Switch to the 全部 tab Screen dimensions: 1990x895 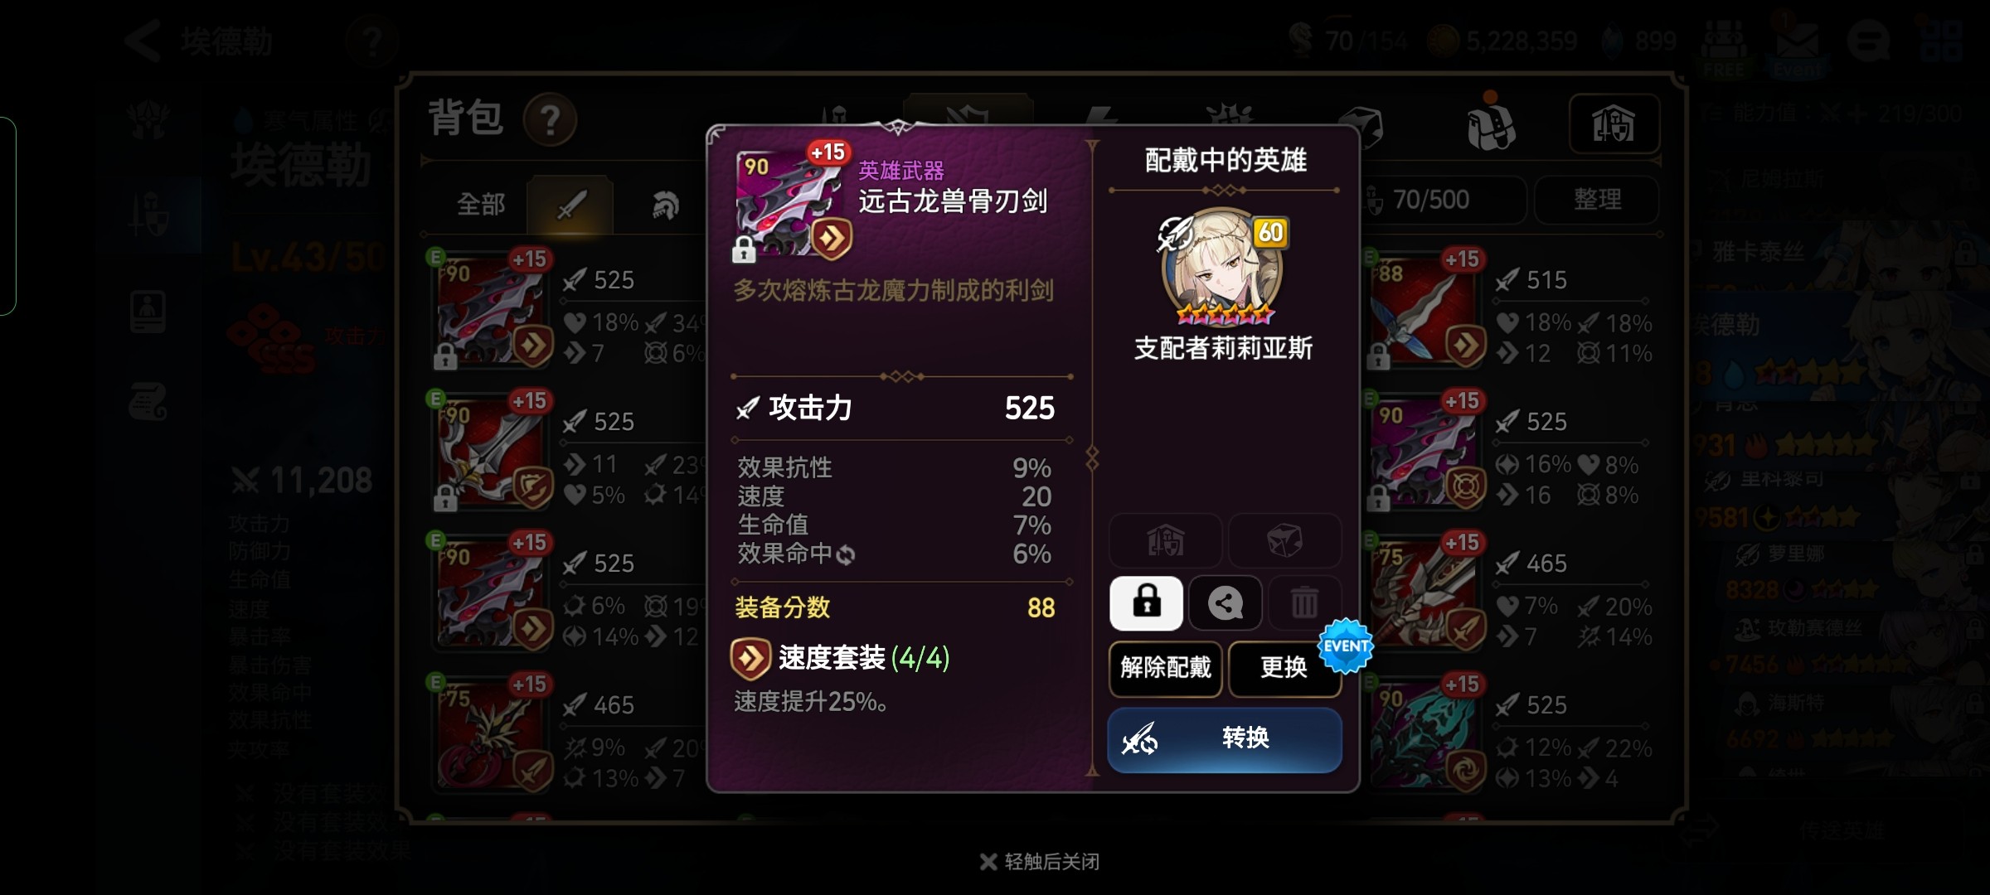point(481,204)
